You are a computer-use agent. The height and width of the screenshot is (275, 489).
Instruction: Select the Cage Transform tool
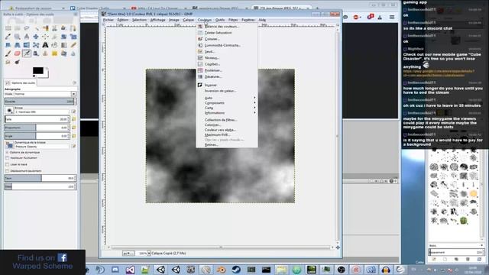pyautogui.click(x=36, y=45)
